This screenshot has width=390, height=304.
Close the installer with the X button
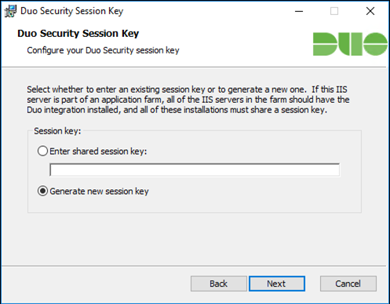(370, 11)
